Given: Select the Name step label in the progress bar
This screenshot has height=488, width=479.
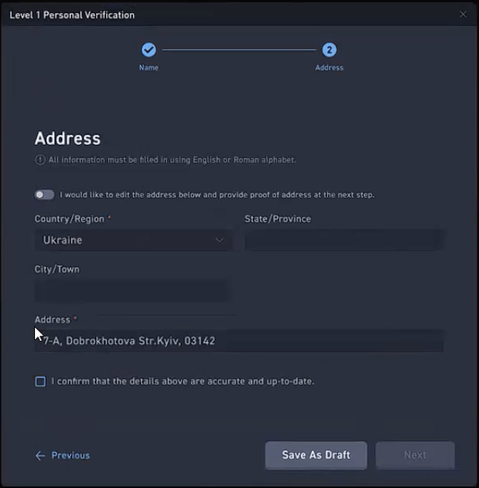Looking at the screenshot, I should (149, 68).
